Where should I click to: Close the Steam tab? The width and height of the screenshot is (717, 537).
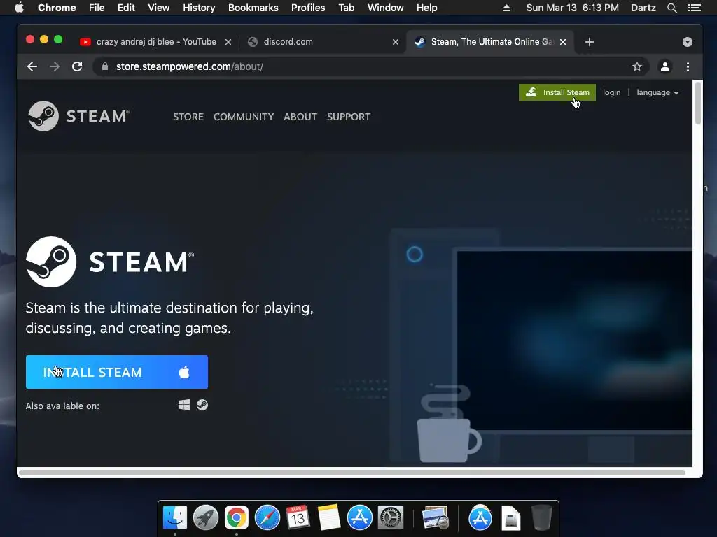tap(563, 42)
